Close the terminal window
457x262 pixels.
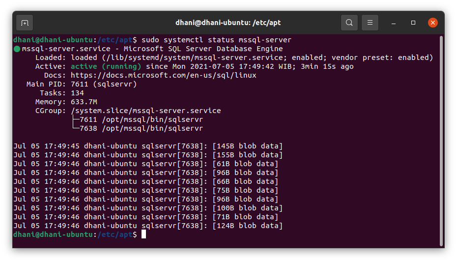click(433, 23)
